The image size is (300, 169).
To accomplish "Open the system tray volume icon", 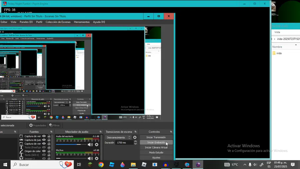I will pos(255,165).
